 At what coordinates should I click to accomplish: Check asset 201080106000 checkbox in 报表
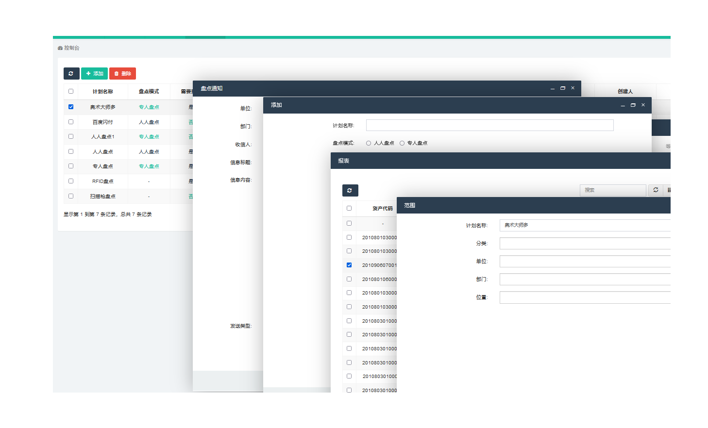point(349,279)
